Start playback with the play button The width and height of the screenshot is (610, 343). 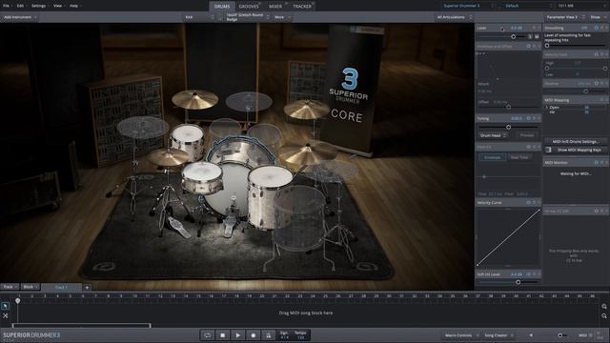pyautogui.click(x=237, y=335)
